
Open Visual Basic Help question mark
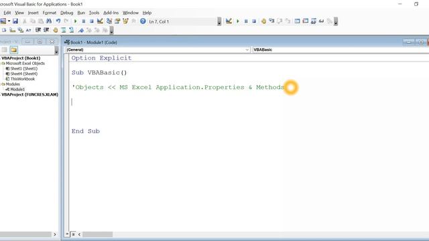click(x=143, y=21)
